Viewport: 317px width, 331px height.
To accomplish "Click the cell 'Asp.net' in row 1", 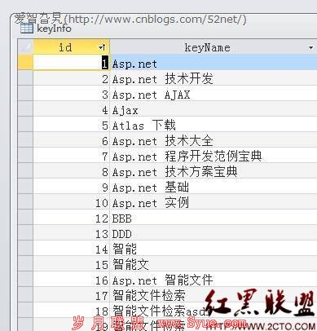I will [x=214, y=63].
